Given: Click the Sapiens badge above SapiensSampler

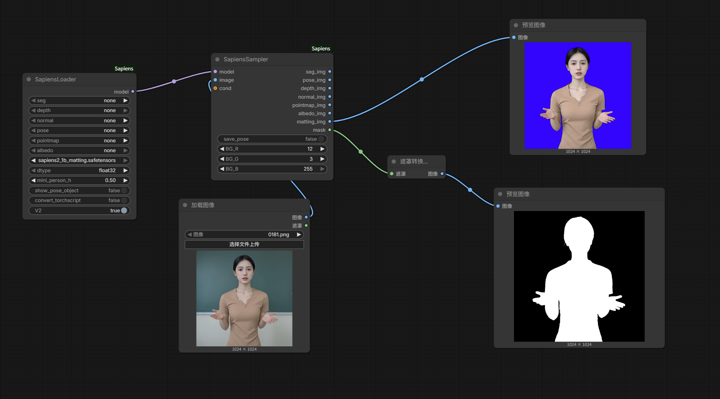Looking at the screenshot, I should point(321,48).
